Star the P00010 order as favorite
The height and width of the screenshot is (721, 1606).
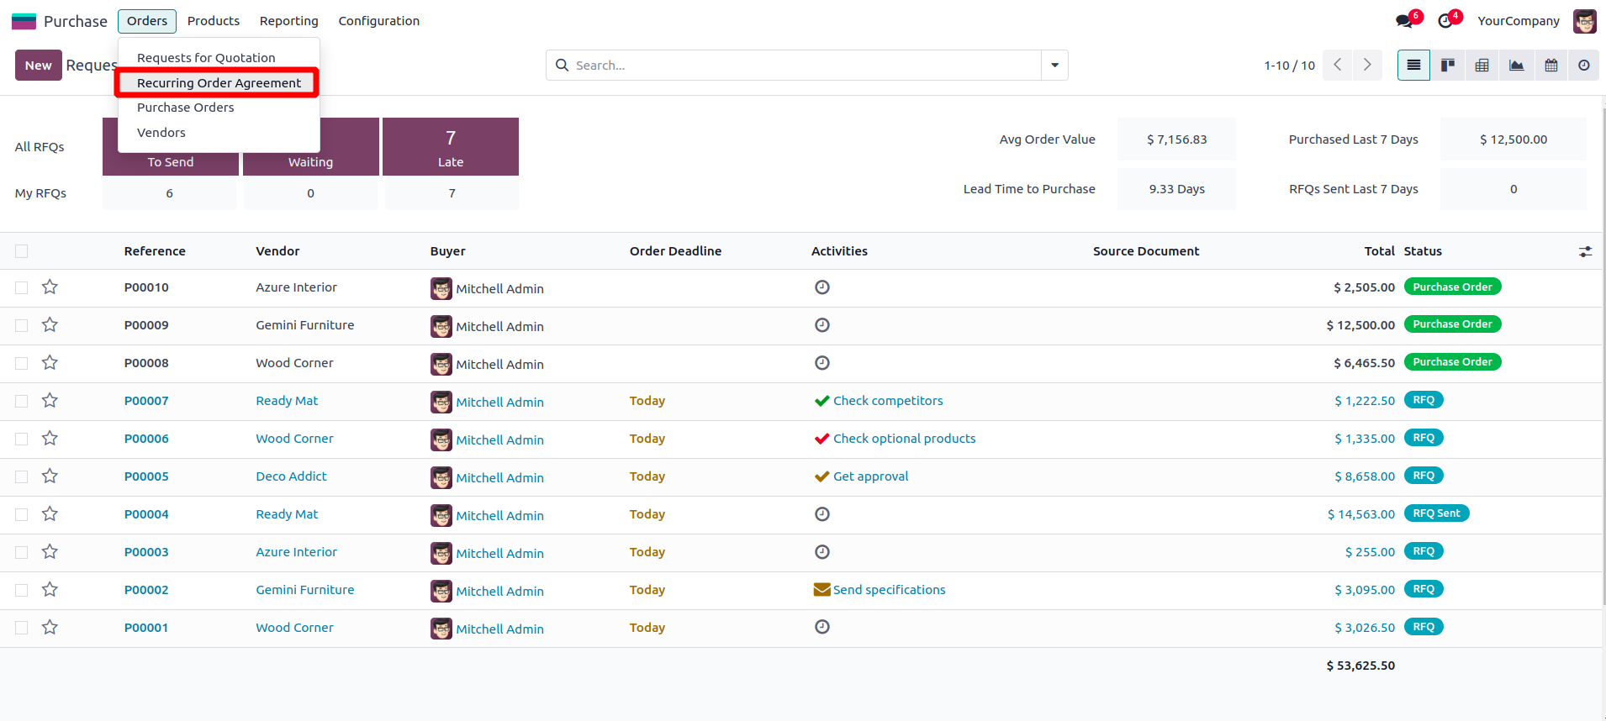click(50, 287)
